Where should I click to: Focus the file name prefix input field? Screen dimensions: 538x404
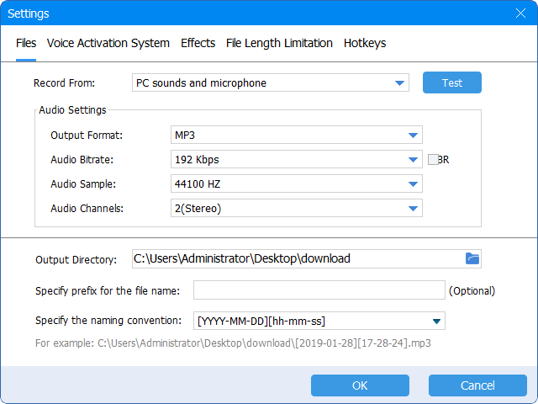(319, 290)
